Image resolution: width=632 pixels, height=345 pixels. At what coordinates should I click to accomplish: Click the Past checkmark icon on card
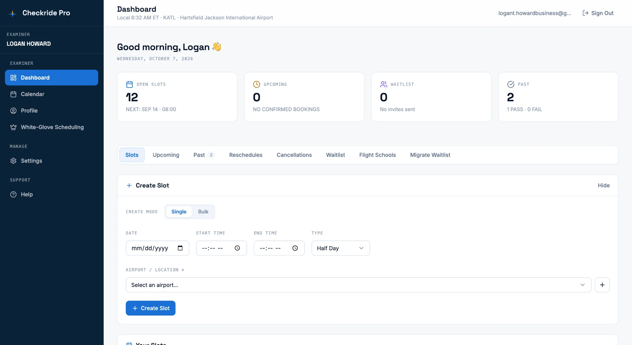pyautogui.click(x=511, y=84)
